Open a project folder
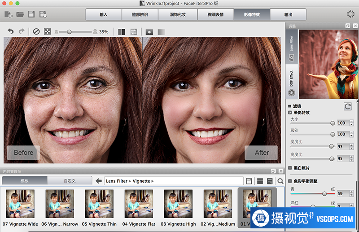The height and width of the screenshot is (232, 359). click(x=20, y=14)
